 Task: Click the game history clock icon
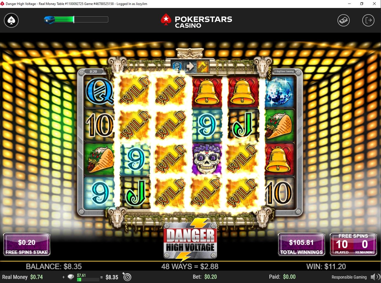point(127,277)
